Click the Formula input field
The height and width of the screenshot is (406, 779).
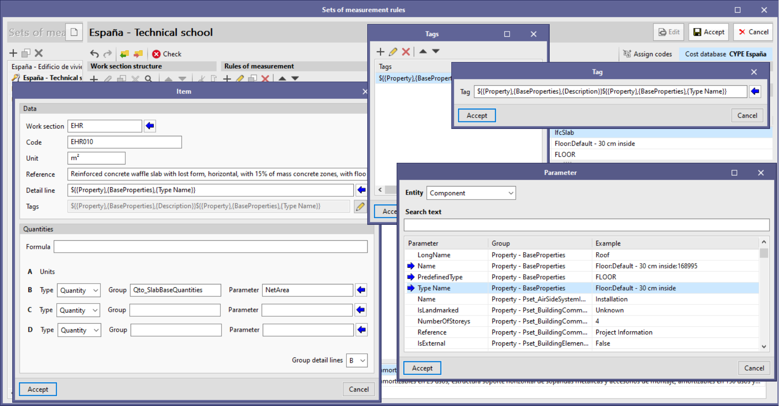point(211,246)
